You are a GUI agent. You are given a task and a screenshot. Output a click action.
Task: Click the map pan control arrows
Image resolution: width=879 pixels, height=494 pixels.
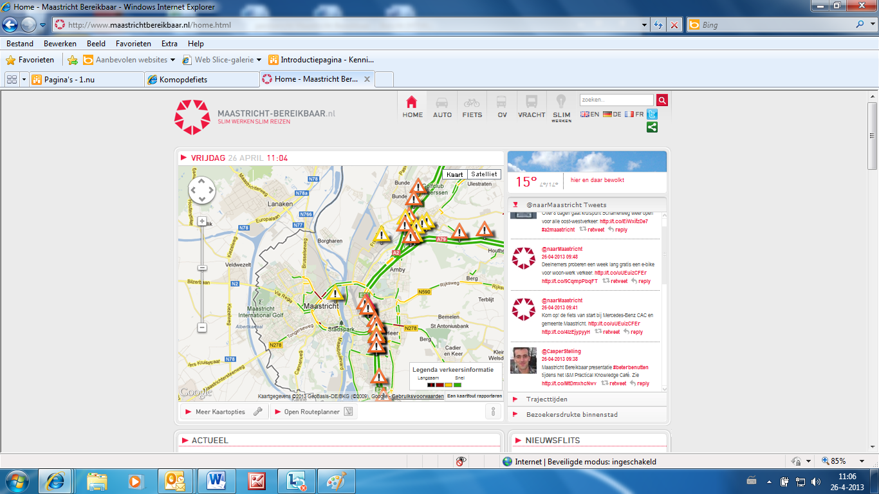coord(202,190)
